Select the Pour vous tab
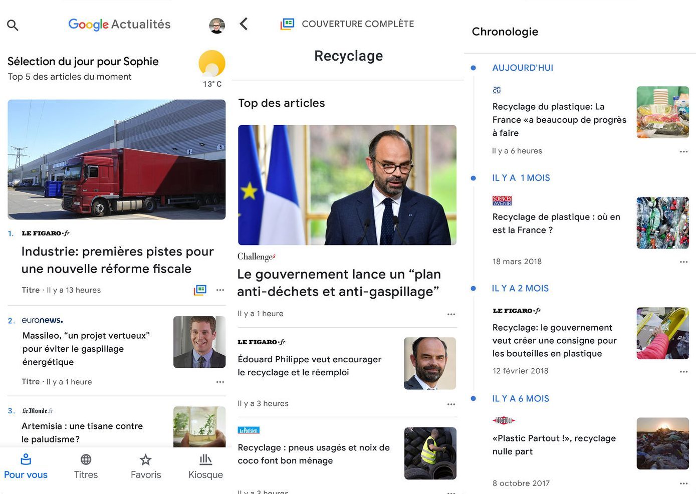Image resolution: width=696 pixels, height=494 pixels. tap(26, 466)
